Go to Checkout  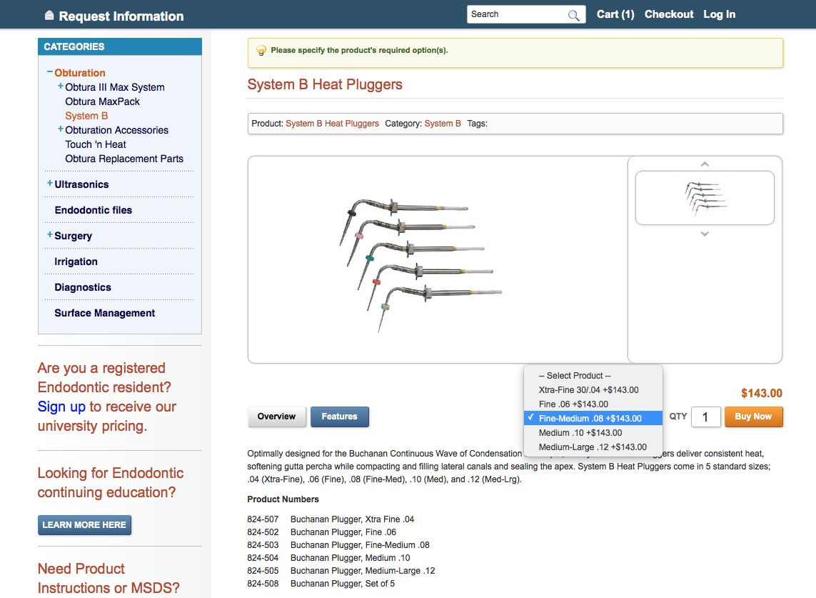pyautogui.click(x=669, y=14)
